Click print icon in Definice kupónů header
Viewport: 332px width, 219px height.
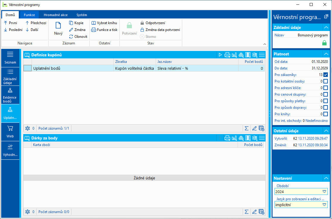click(x=227, y=55)
